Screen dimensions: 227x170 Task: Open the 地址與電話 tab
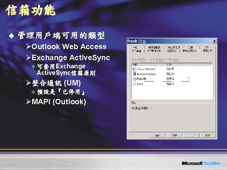[x=174, y=48]
